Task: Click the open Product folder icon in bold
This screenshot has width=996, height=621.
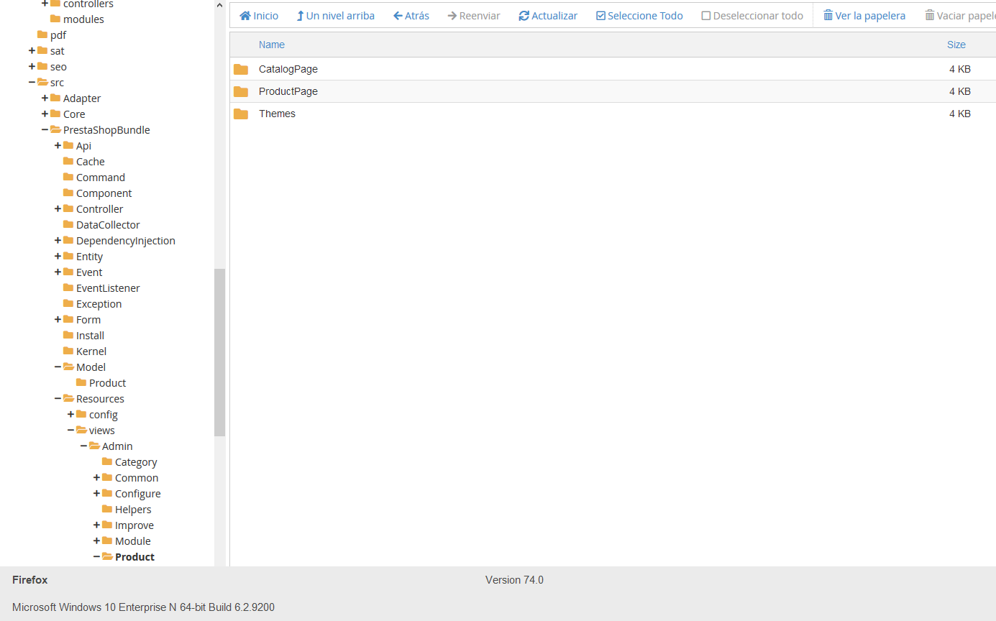Action: (x=108, y=556)
